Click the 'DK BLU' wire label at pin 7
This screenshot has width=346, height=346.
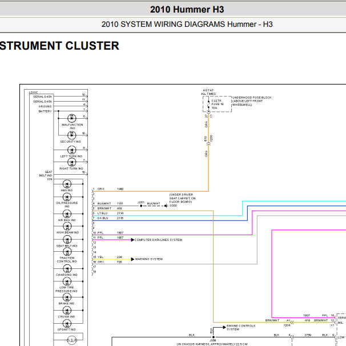pyautogui.click(x=103, y=218)
